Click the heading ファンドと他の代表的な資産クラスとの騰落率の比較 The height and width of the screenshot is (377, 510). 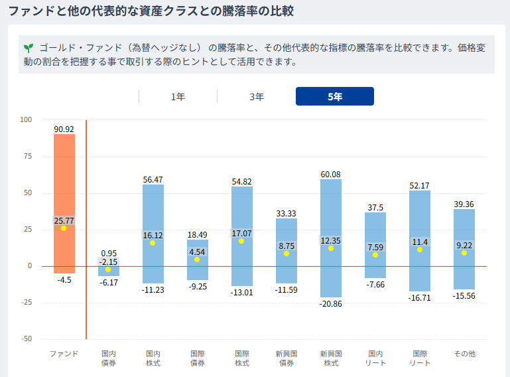tap(151, 11)
